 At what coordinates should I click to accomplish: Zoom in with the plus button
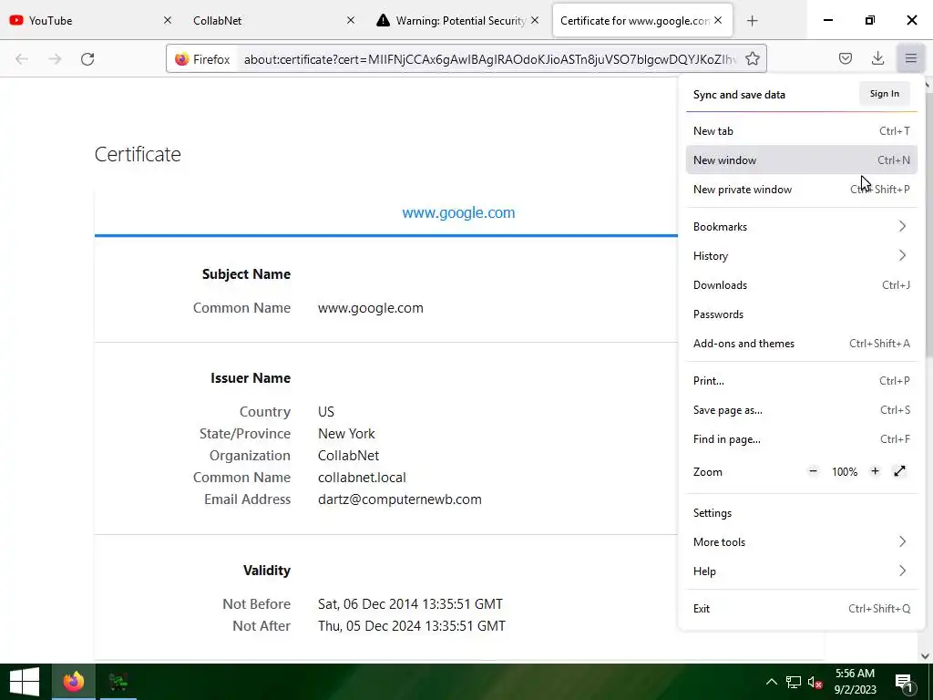coord(875,471)
